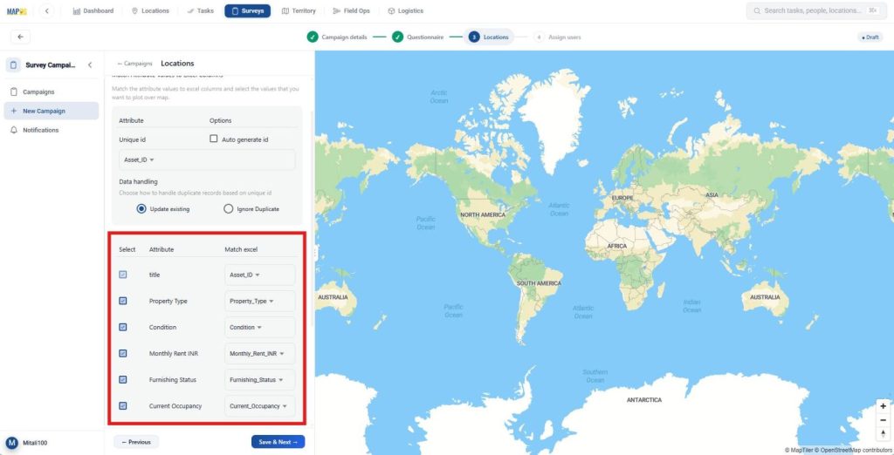Click the Save & Next button

279,442
